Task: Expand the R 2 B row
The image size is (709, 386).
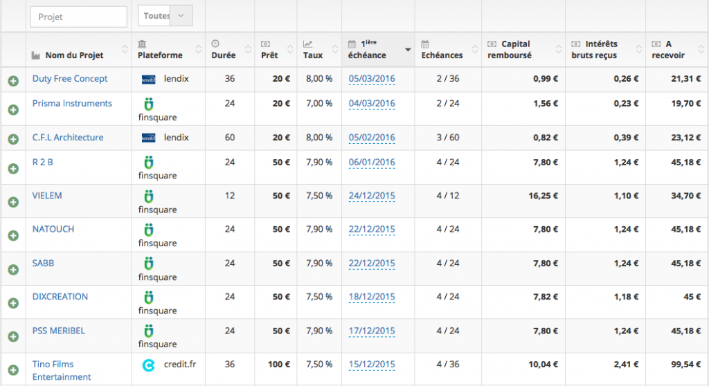Action: 13,169
